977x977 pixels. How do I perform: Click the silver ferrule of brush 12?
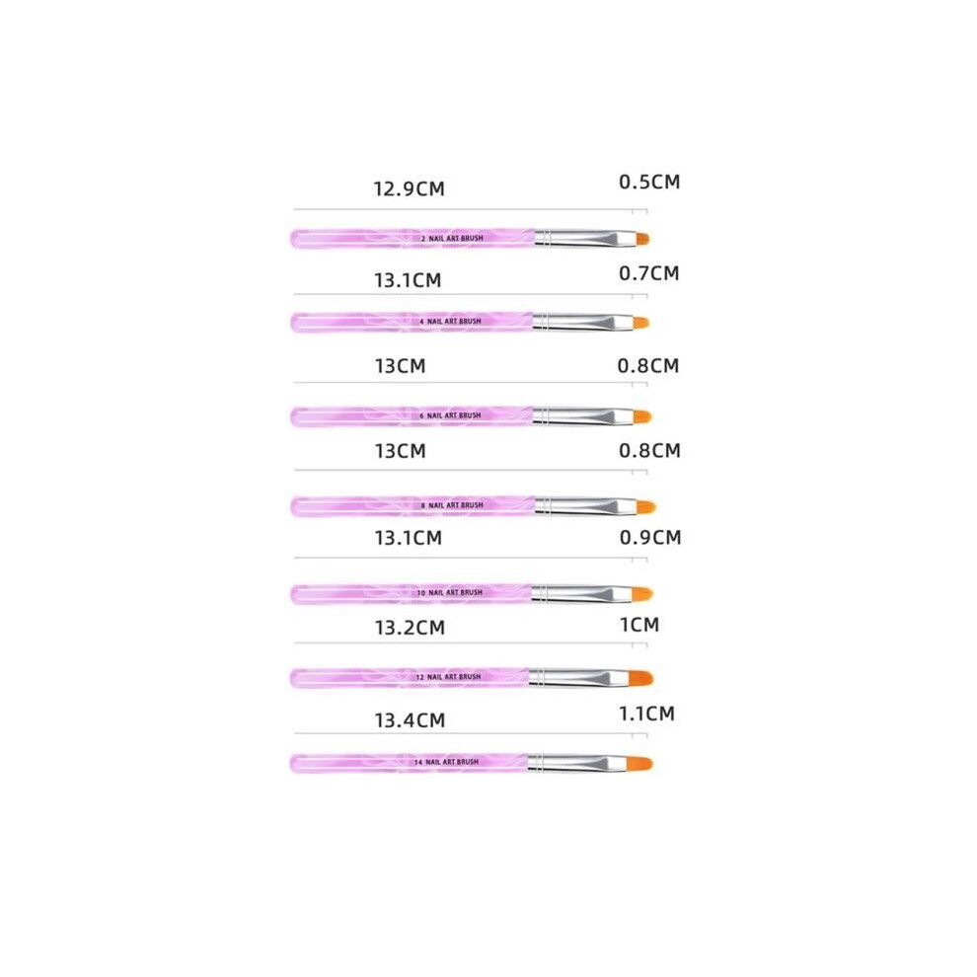pos(577,677)
